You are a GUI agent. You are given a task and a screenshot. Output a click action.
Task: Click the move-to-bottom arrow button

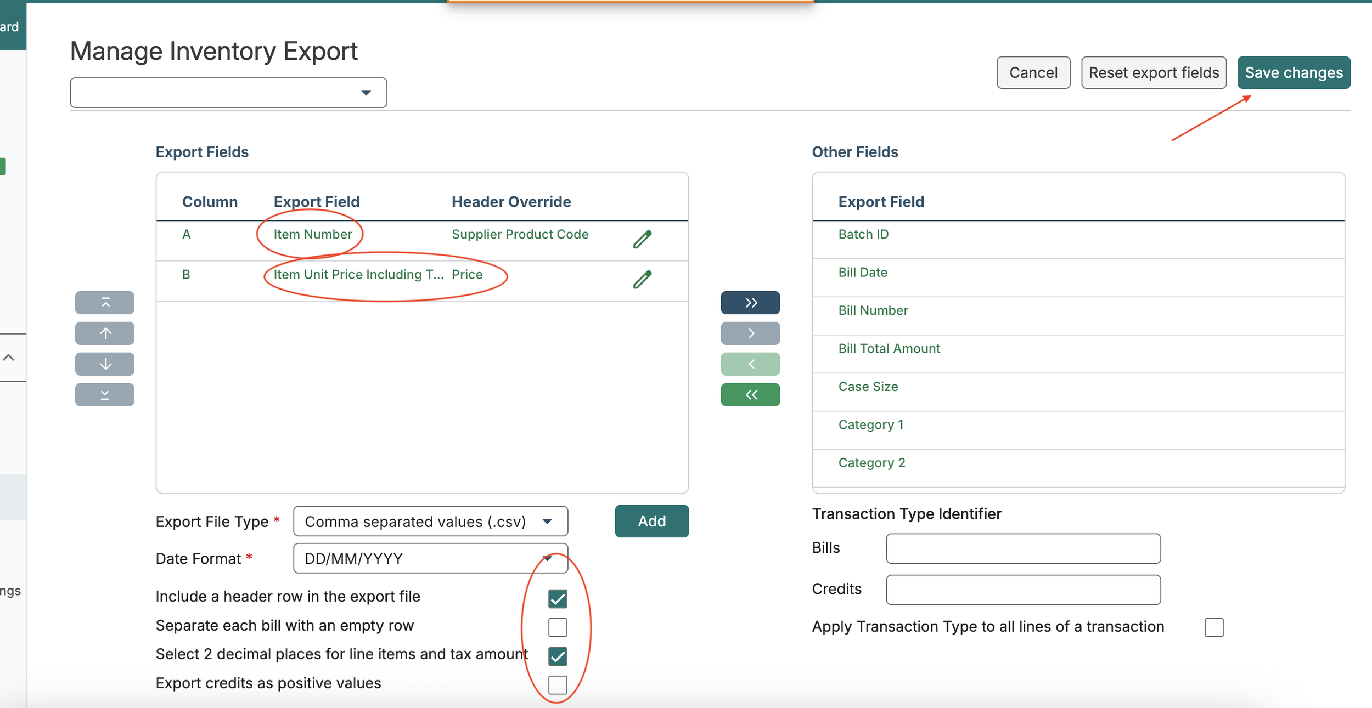[104, 395]
